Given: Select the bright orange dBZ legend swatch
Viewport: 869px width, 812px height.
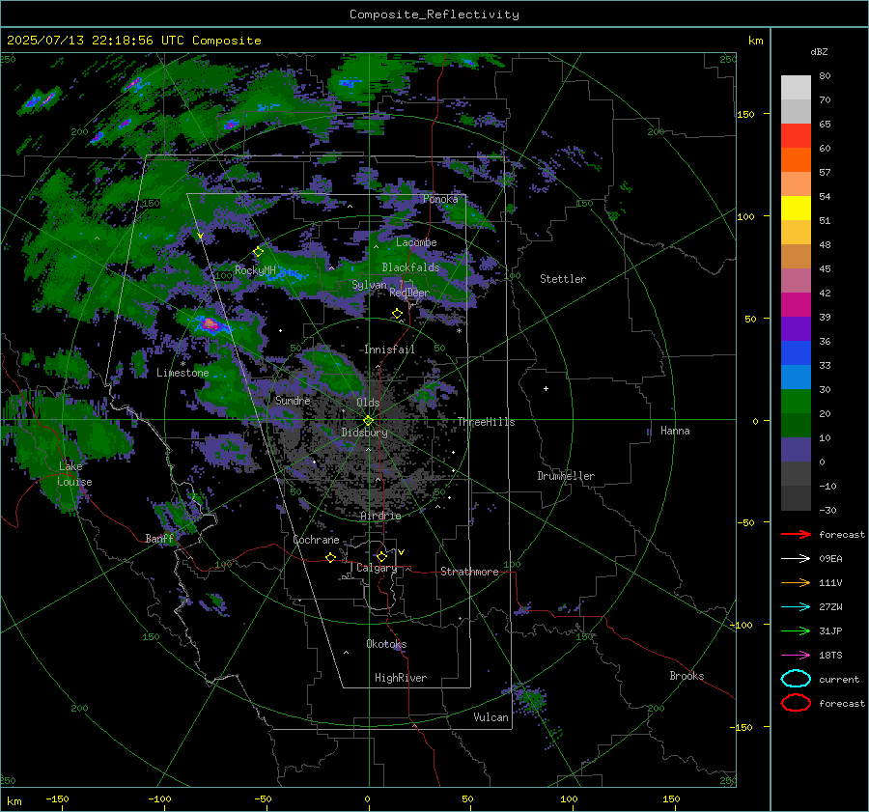Looking at the screenshot, I should point(796,159).
